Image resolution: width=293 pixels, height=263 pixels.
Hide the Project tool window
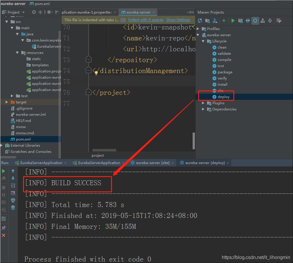coord(57,12)
